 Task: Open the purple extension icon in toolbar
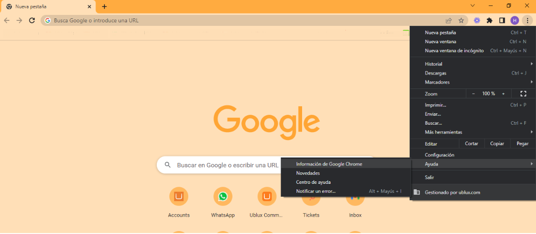click(477, 20)
